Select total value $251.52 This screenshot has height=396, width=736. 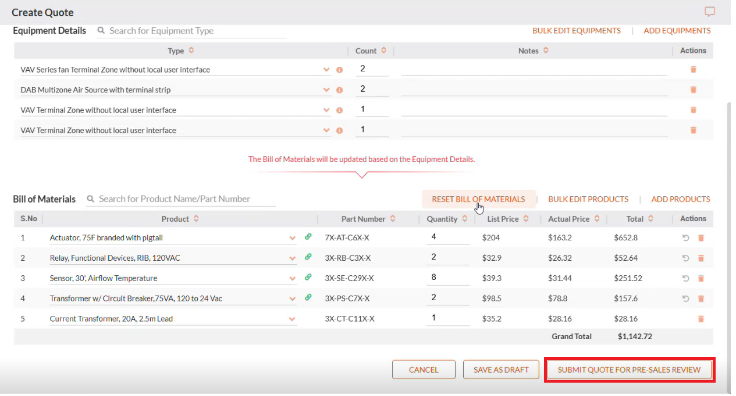click(x=628, y=278)
